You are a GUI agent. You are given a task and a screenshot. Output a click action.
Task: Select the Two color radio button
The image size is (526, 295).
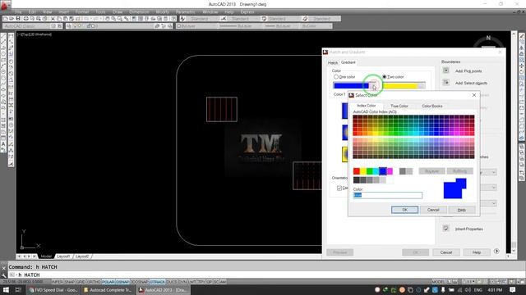tap(385, 77)
